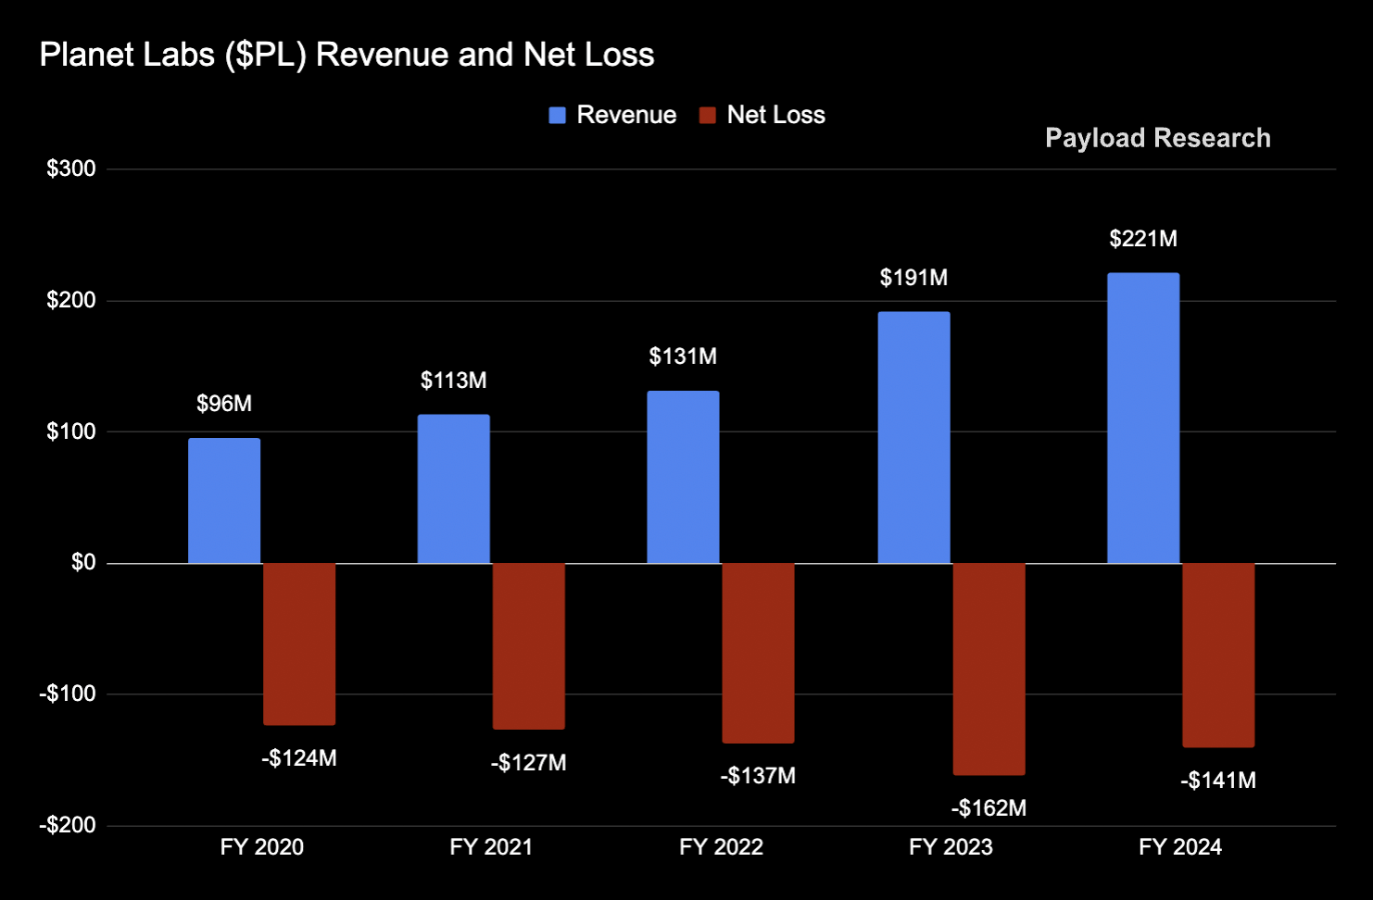Select the $96M data label

(224, 404)
